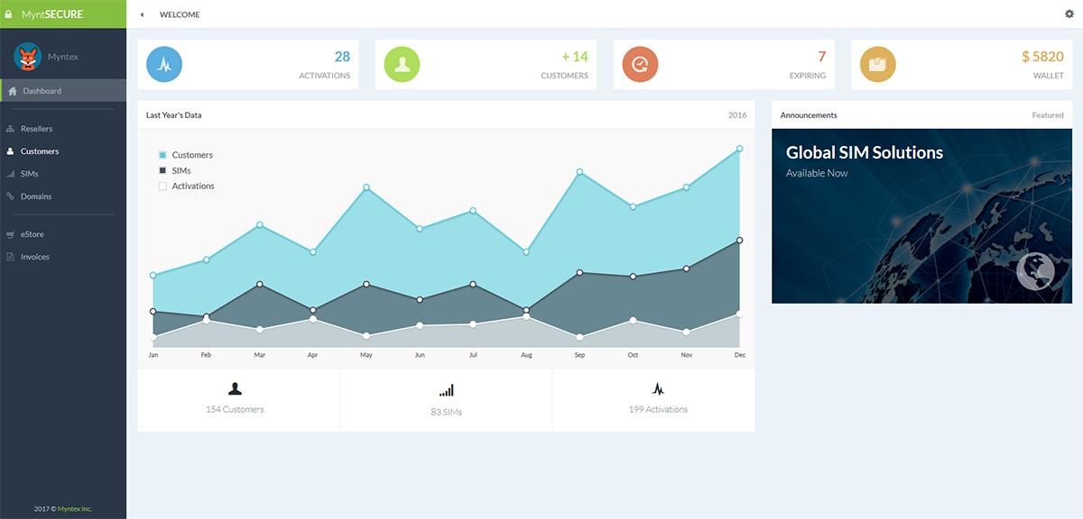Open the $5820 Wallet stat card
Viewport: 1083px width, 519px height.
962,64
